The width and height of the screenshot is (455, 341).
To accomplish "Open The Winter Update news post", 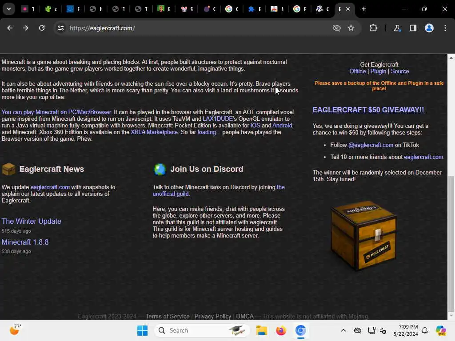I will (32, 221).
